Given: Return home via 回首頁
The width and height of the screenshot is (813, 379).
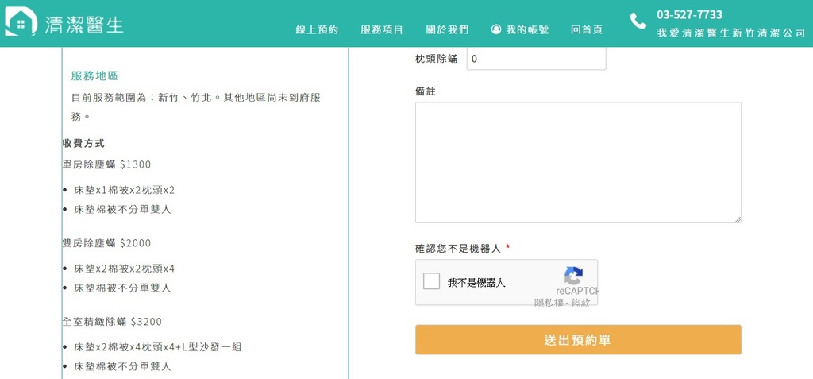Looking at the screenshot, I should [x=586, y=29].
